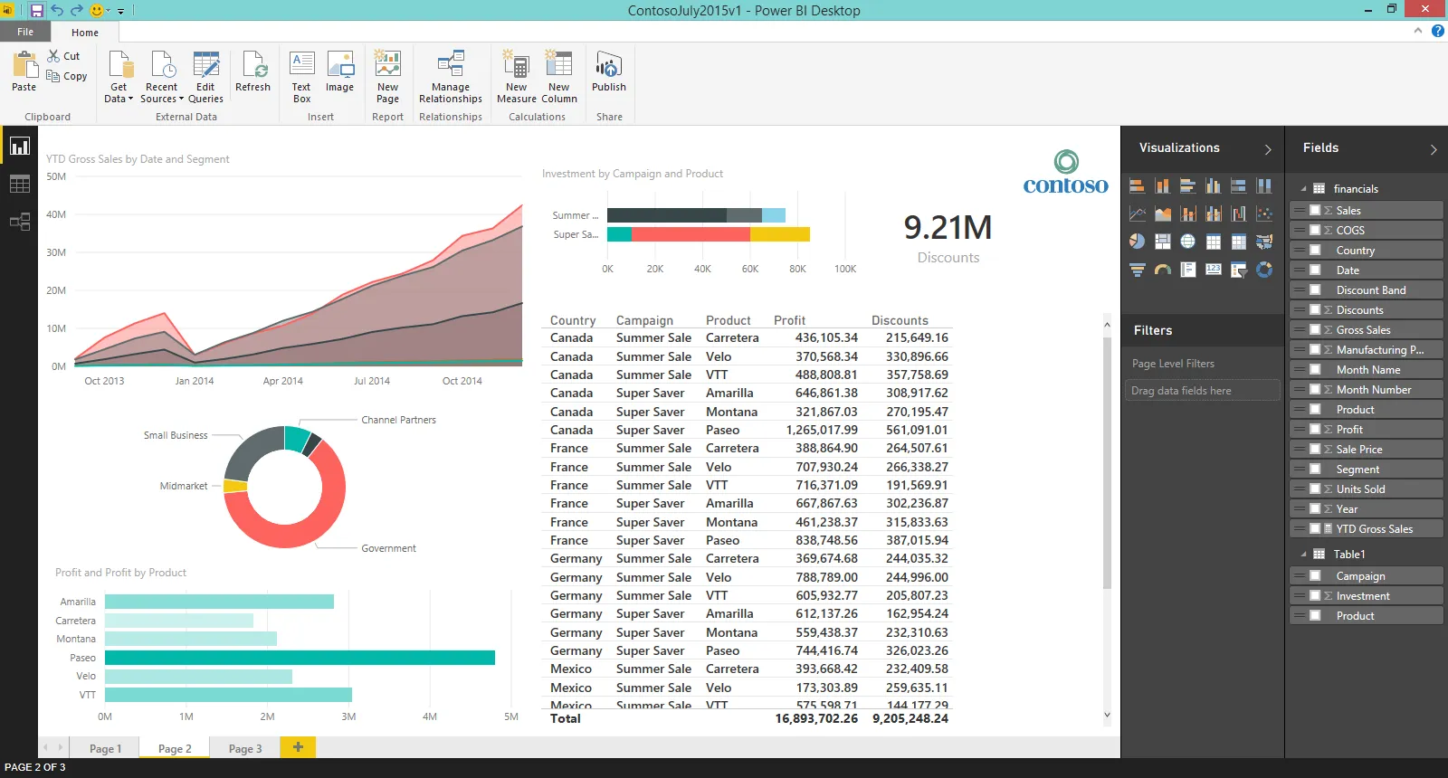This screenshot has width=1448, height=778.
Task: Select the gauge visualization icon
Action: click(1163, 270)
